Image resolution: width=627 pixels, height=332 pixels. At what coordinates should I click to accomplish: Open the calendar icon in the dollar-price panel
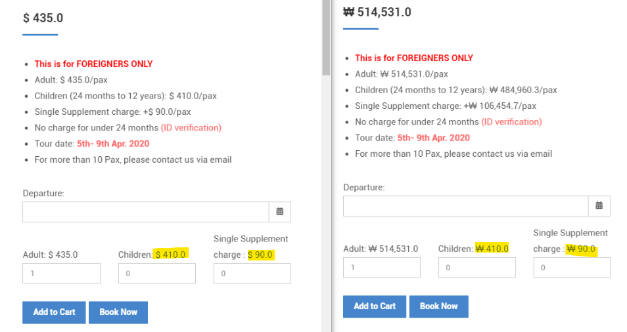click(280, 212)
